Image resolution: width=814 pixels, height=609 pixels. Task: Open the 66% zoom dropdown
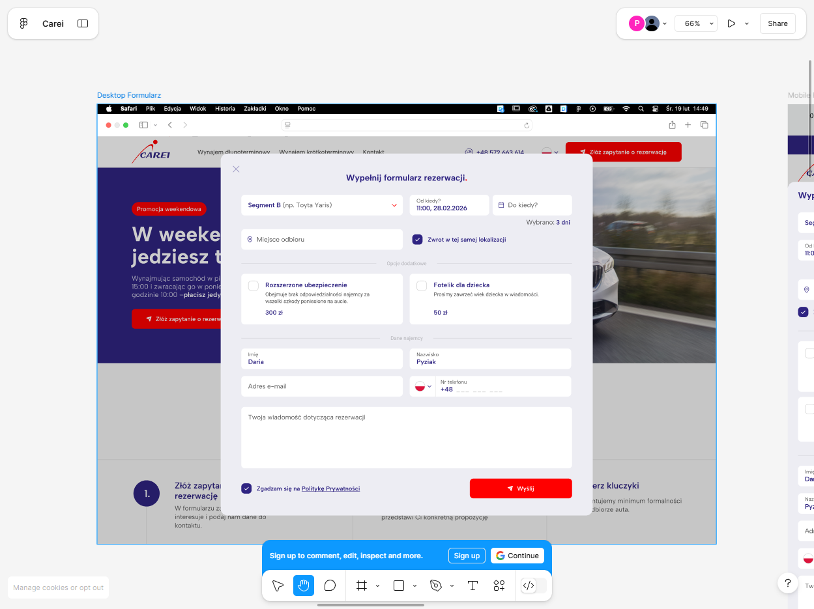pyautogui.click(x=696, y=23)
